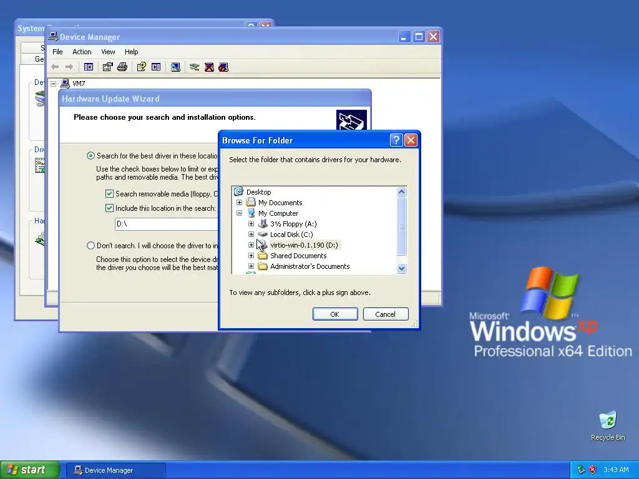
Task: Click the Administrator's Documents folder icon
Action: tap(263, 266)
